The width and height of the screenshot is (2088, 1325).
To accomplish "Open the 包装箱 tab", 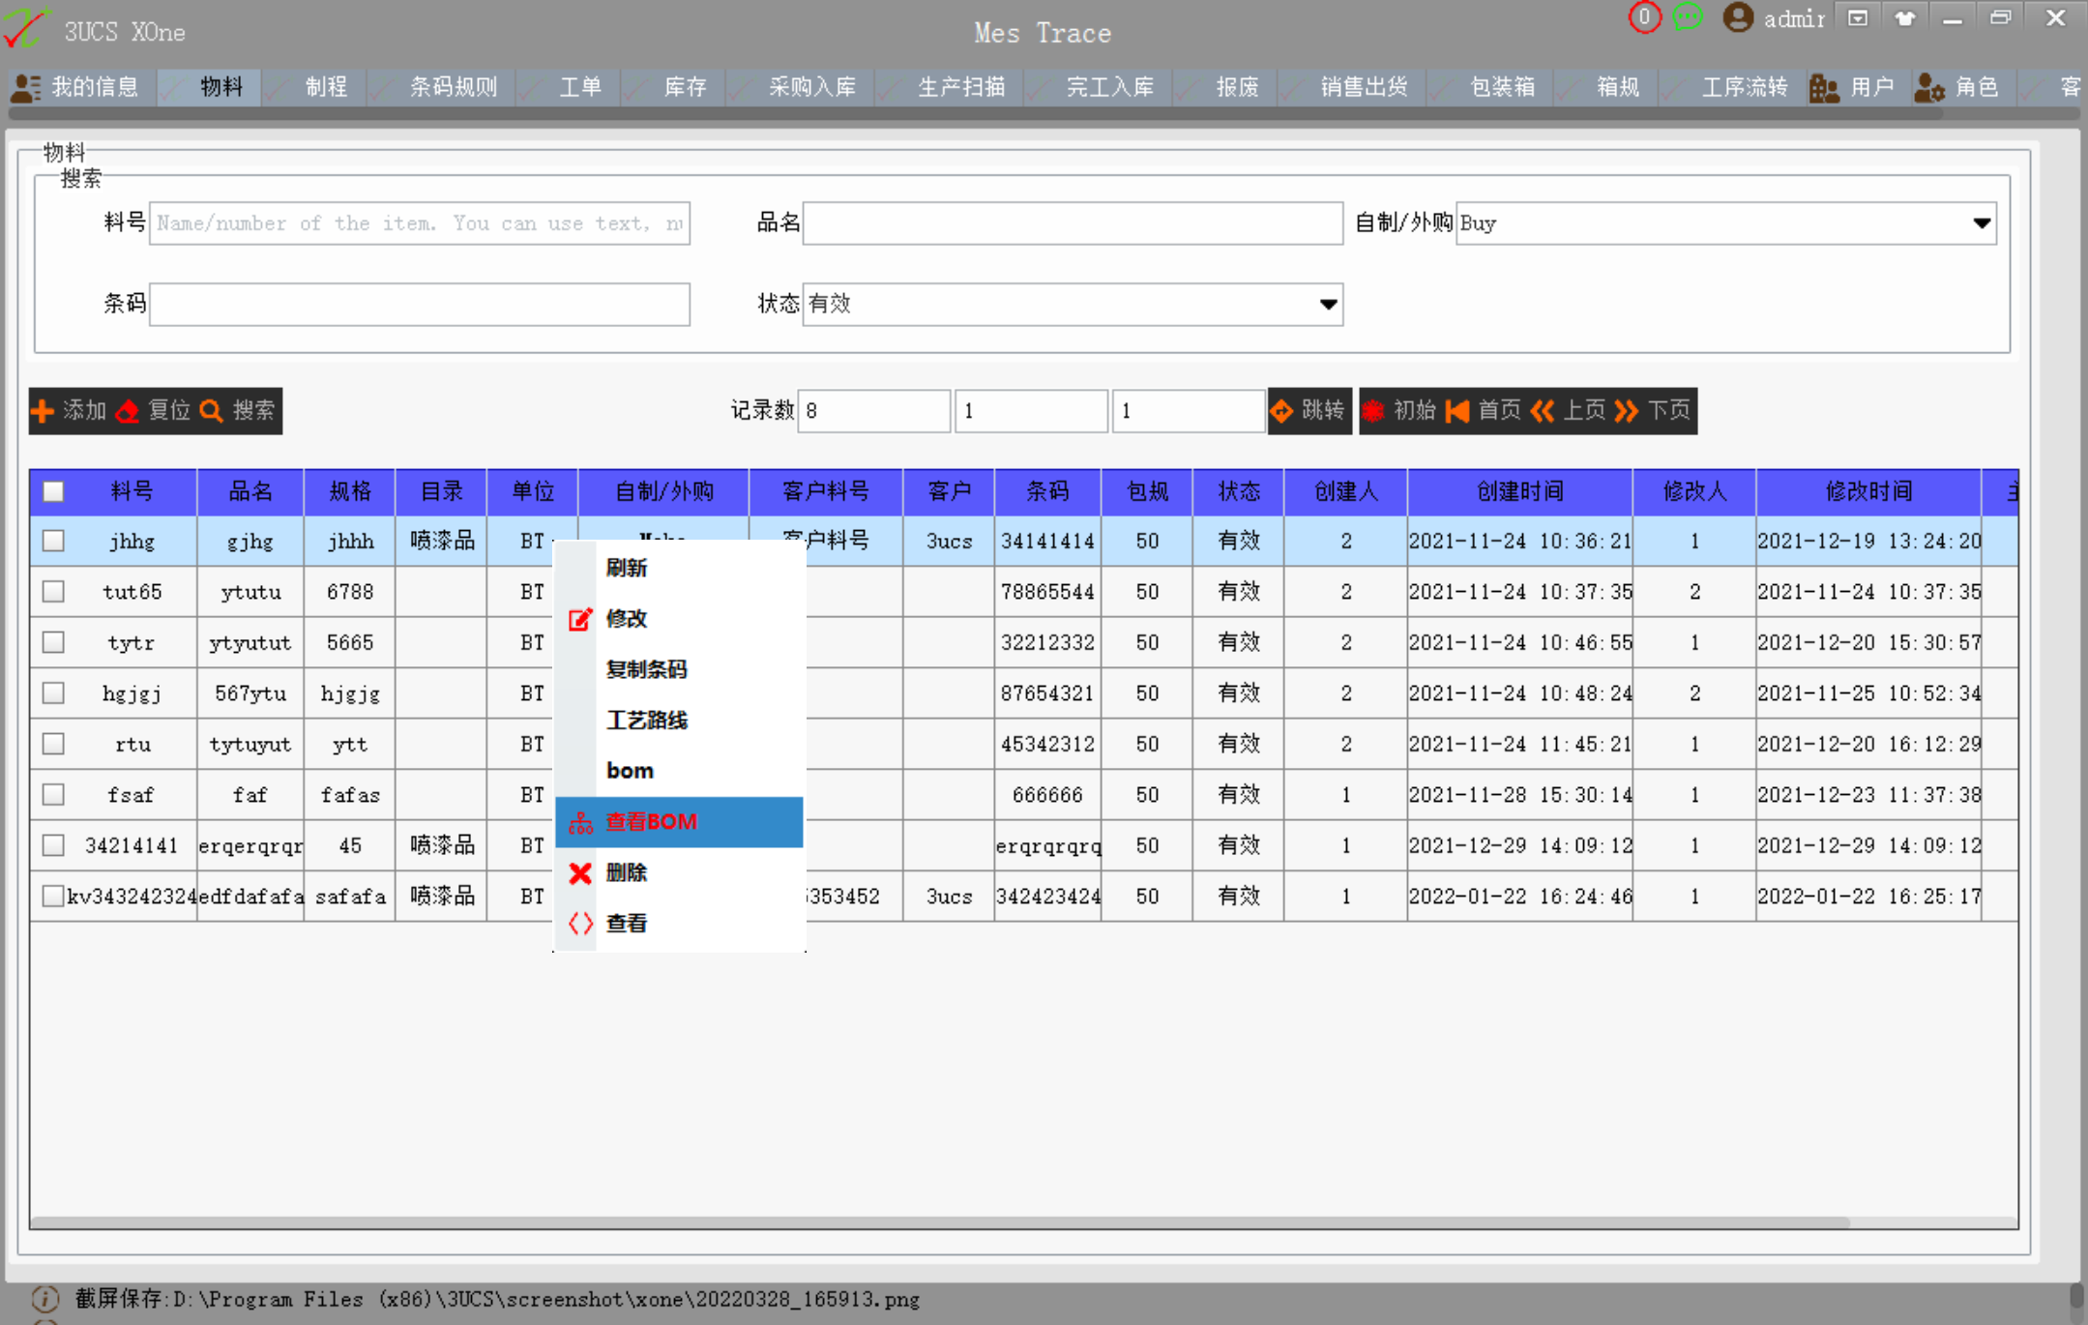I will [1491, 87].
